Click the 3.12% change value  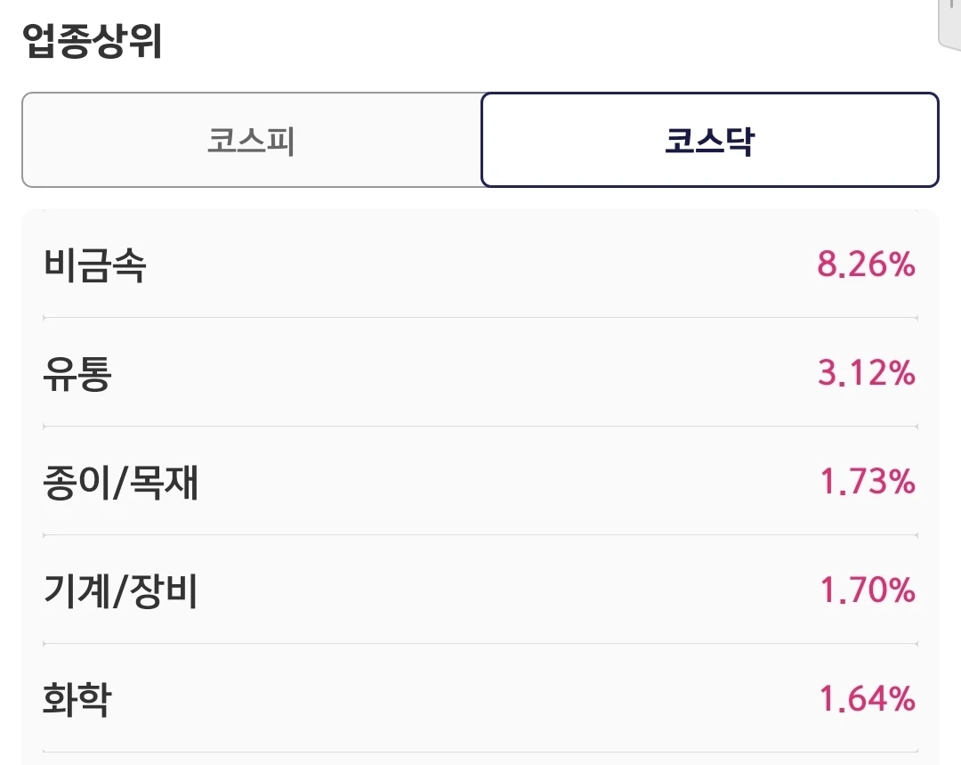pos(867,373)
